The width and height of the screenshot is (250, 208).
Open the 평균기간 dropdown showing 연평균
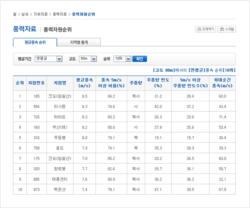click(49, 59)
